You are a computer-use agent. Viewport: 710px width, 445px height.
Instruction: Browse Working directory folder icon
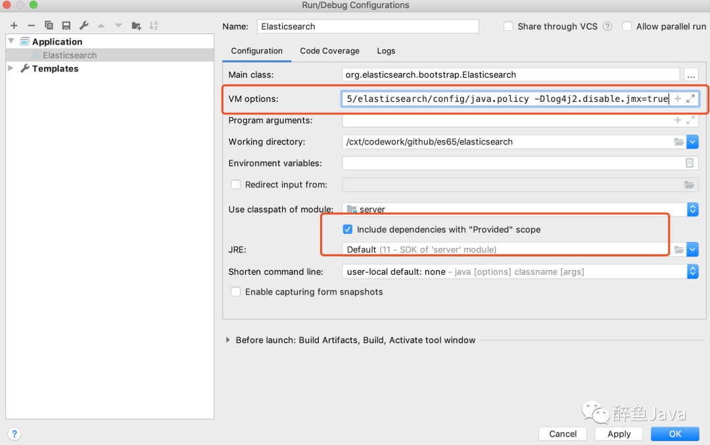(678, 142)
